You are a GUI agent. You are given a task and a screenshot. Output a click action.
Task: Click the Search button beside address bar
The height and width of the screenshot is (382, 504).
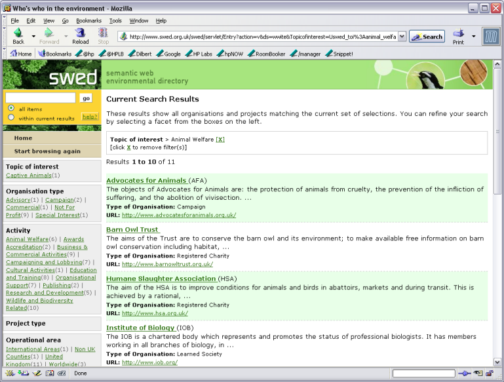(x=427, y=37)
